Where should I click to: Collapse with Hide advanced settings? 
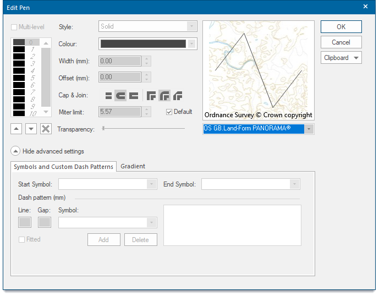pos(15,151)
